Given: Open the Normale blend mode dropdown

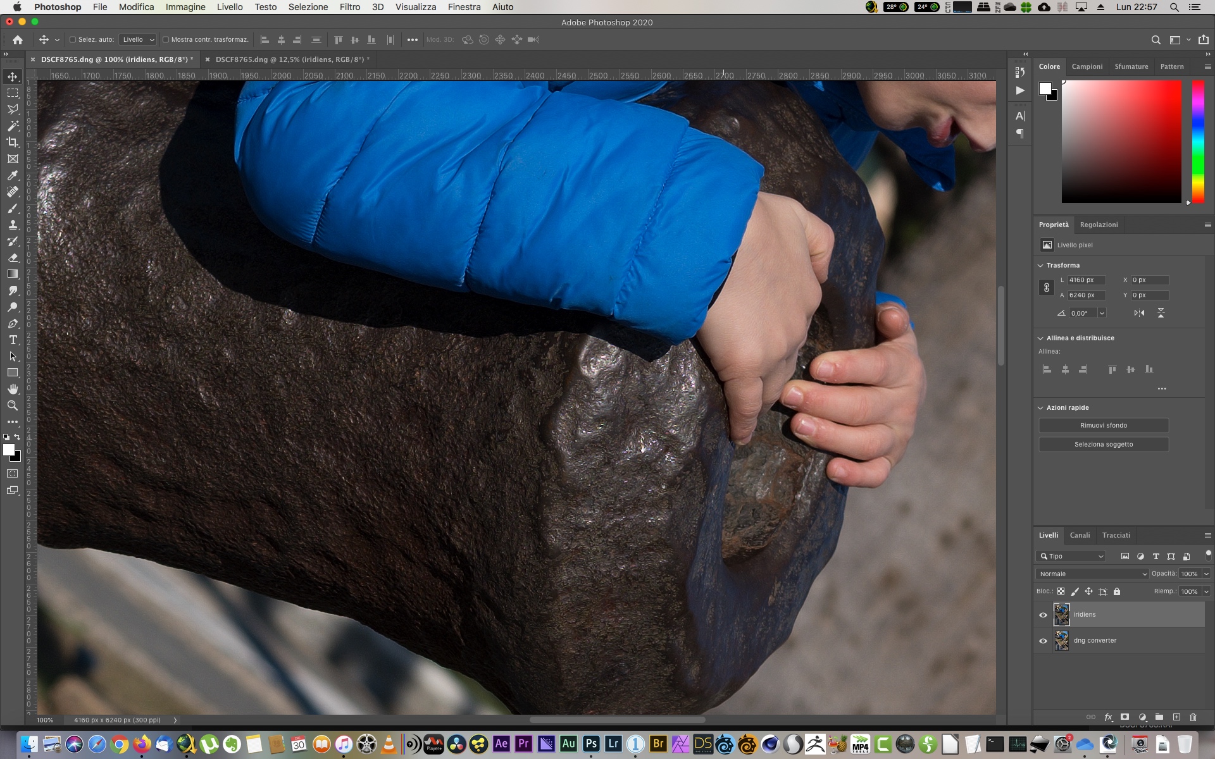Looking at the screenshot, I should tap(1092, 574).
